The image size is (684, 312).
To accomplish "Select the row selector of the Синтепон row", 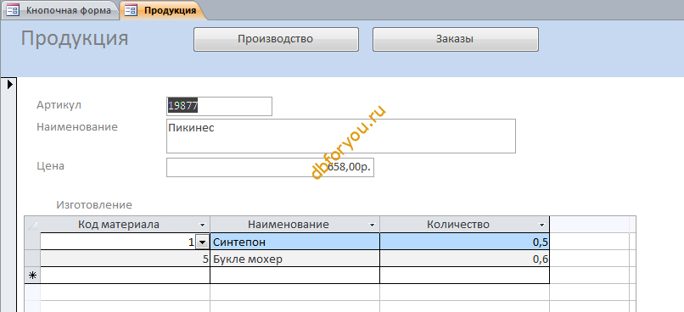I will click(x=32, y=242).
